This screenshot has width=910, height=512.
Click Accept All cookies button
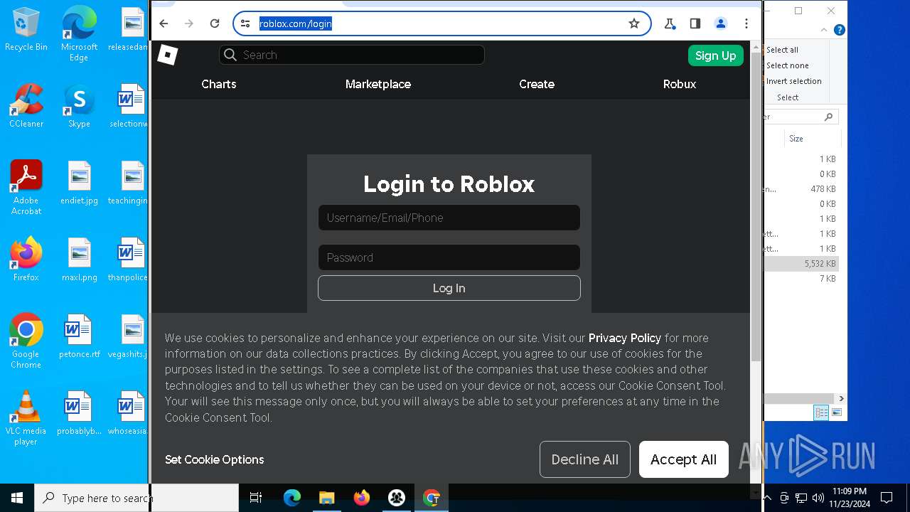tap(683, 459)
